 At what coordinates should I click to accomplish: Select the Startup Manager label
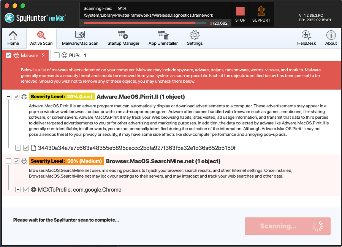click(123, 43)
